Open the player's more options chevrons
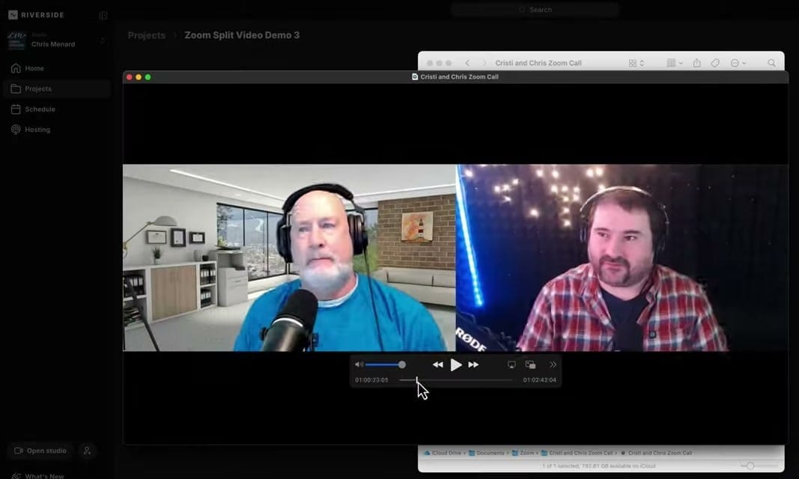The image size is (799, 479). click(553, 364)
